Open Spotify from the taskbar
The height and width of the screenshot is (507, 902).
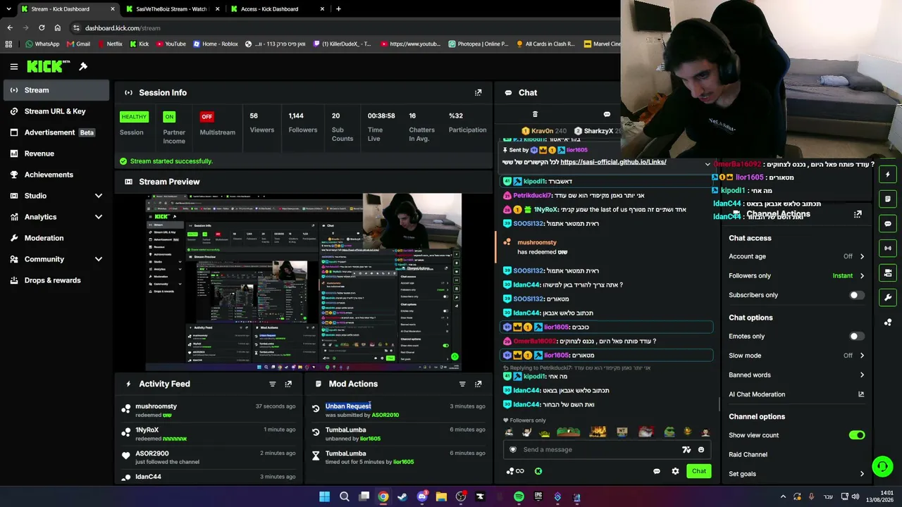tap(519, 497)
